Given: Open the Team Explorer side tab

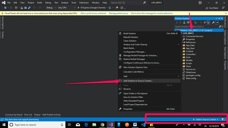Looking at the screenshot, I should (x=225, y=53).
